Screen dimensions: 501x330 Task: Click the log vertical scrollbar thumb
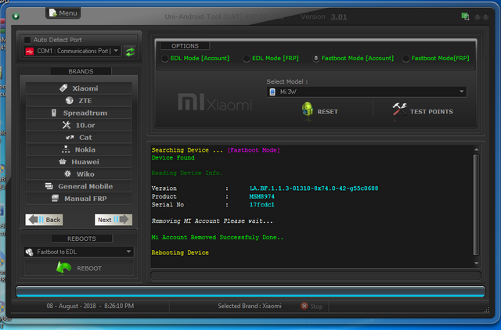[477, 205]
